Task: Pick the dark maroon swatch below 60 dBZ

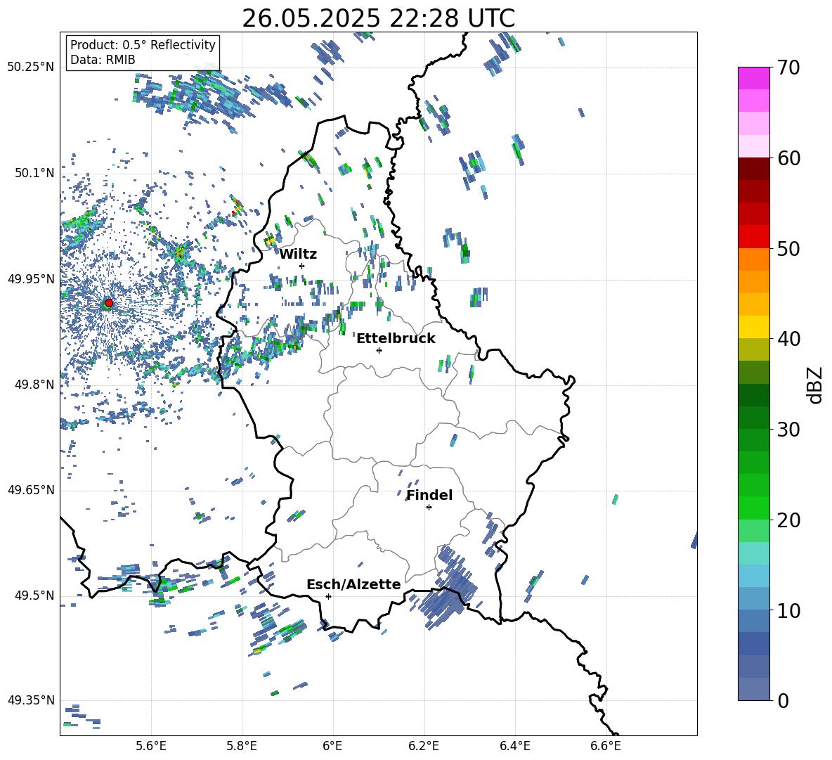Action: [753, 169]
